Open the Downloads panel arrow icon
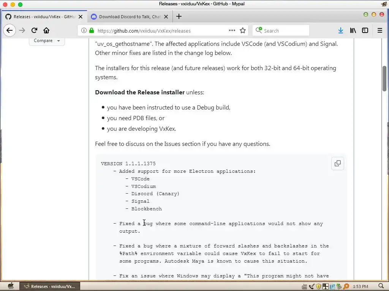 pyautogui.click(x=341, y=30)
